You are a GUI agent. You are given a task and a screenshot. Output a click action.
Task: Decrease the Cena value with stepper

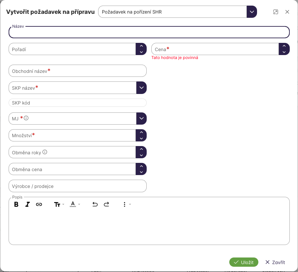(x=284, y=52)
